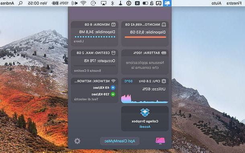Screen dimensions: 245x153
Task: Click the 1Password circle icon in menu bar
Action: coord(129,3)
